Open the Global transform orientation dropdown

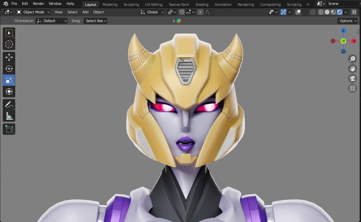coord(152,12)
